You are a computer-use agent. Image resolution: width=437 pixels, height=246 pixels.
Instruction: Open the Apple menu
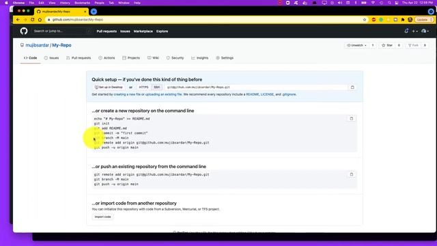tap(6, 3)
